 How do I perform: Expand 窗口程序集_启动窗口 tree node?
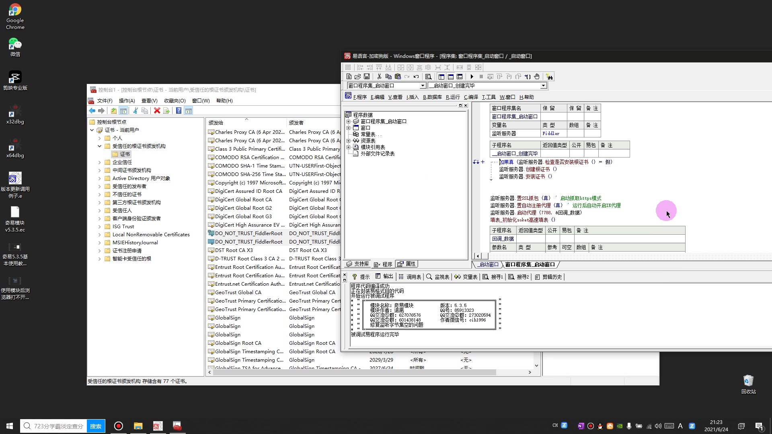pos(348,121)
